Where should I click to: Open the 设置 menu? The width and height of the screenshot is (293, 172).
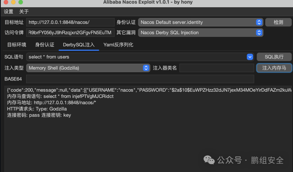click(x=8, y=12)
